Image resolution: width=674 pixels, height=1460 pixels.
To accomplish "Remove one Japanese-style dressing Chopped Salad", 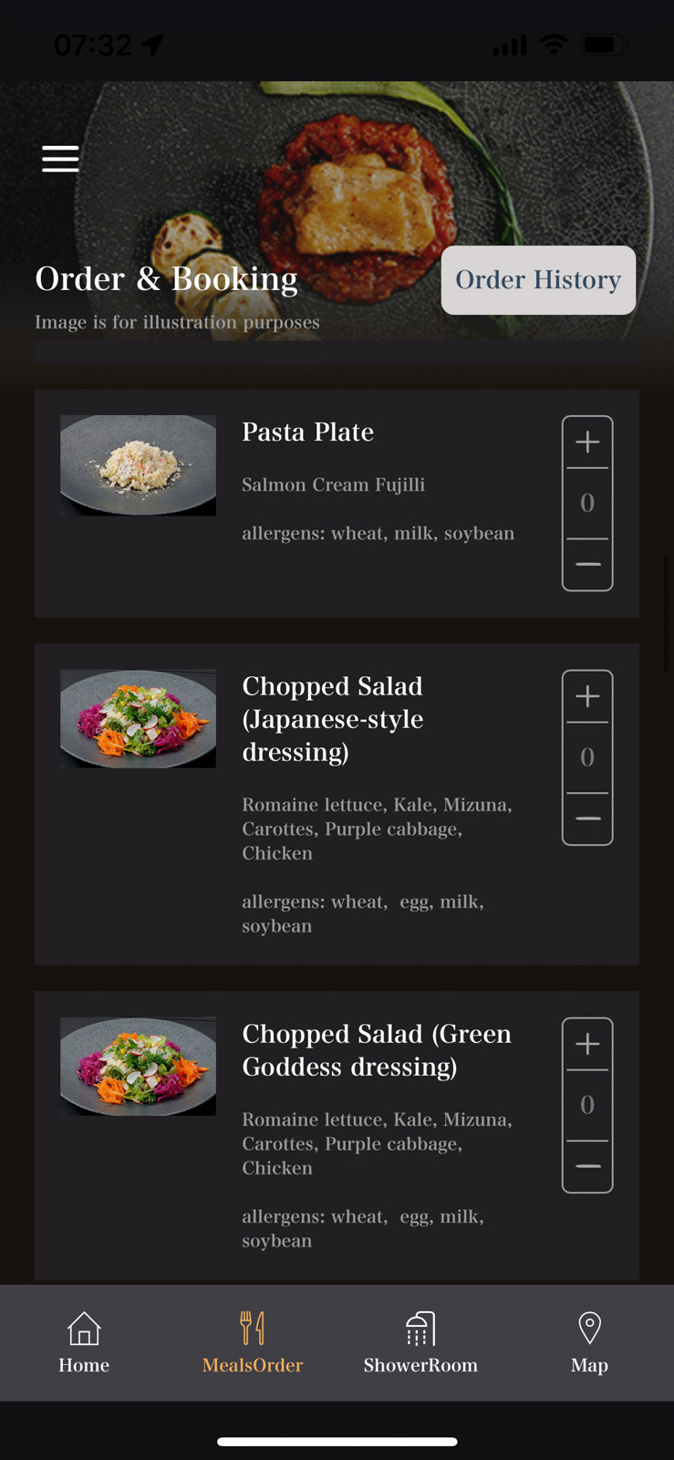I will 587,819.
